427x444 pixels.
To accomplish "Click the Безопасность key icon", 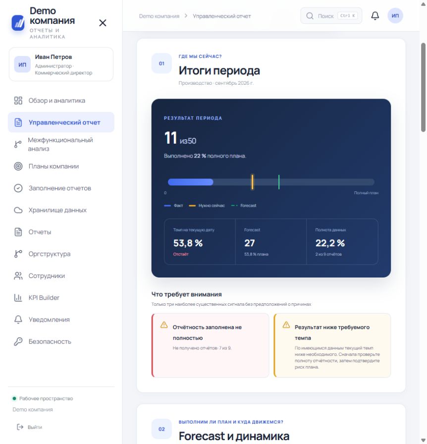I will click(18, 341).
